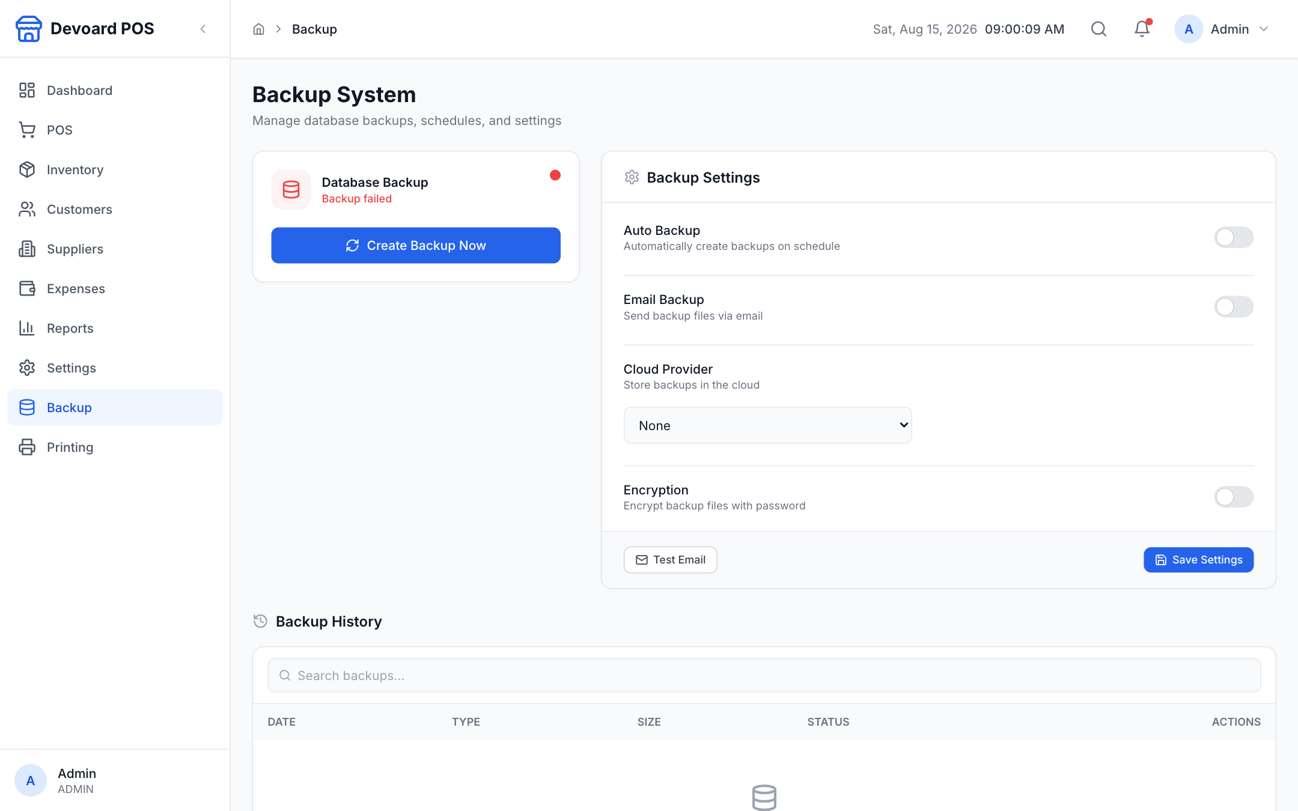Click the Backup breadcrumb text

[x=314, y=29]
